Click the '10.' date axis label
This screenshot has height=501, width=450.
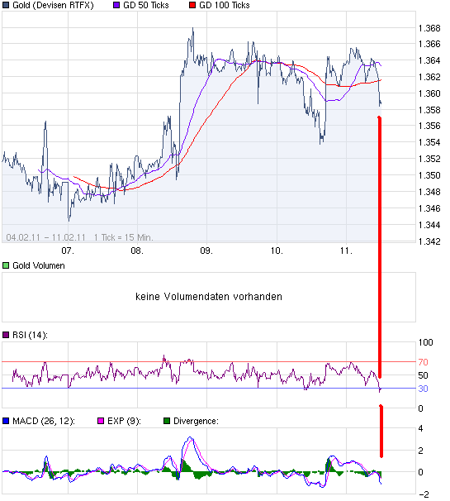pyautogui.click(x=277, y=250)
